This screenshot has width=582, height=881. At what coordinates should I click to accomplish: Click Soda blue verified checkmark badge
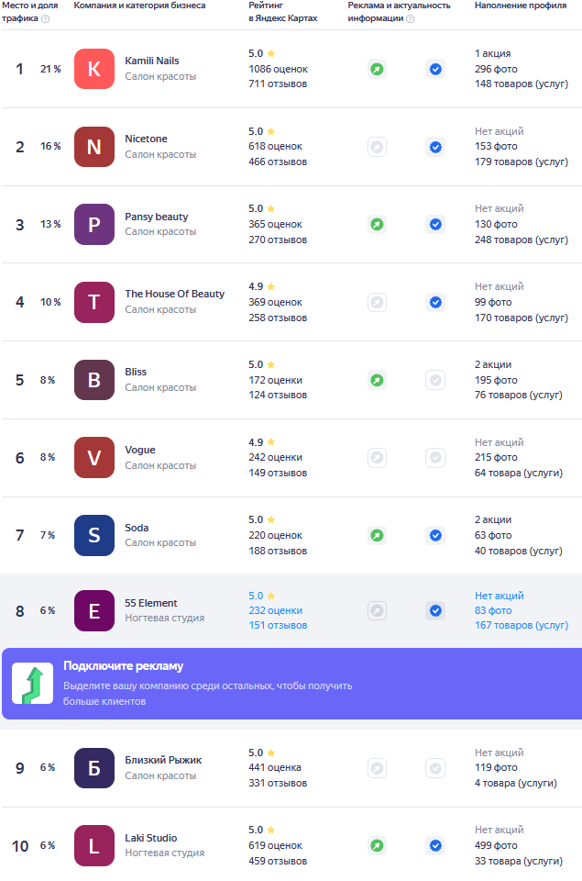[435, 535]
